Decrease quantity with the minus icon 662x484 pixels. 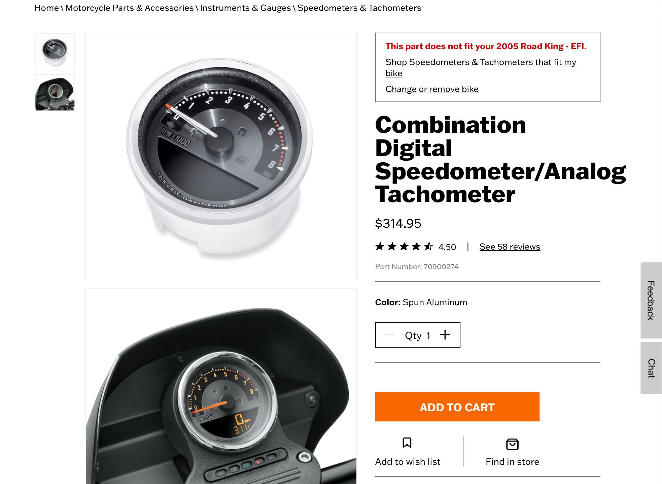click(x=390, y=334)
